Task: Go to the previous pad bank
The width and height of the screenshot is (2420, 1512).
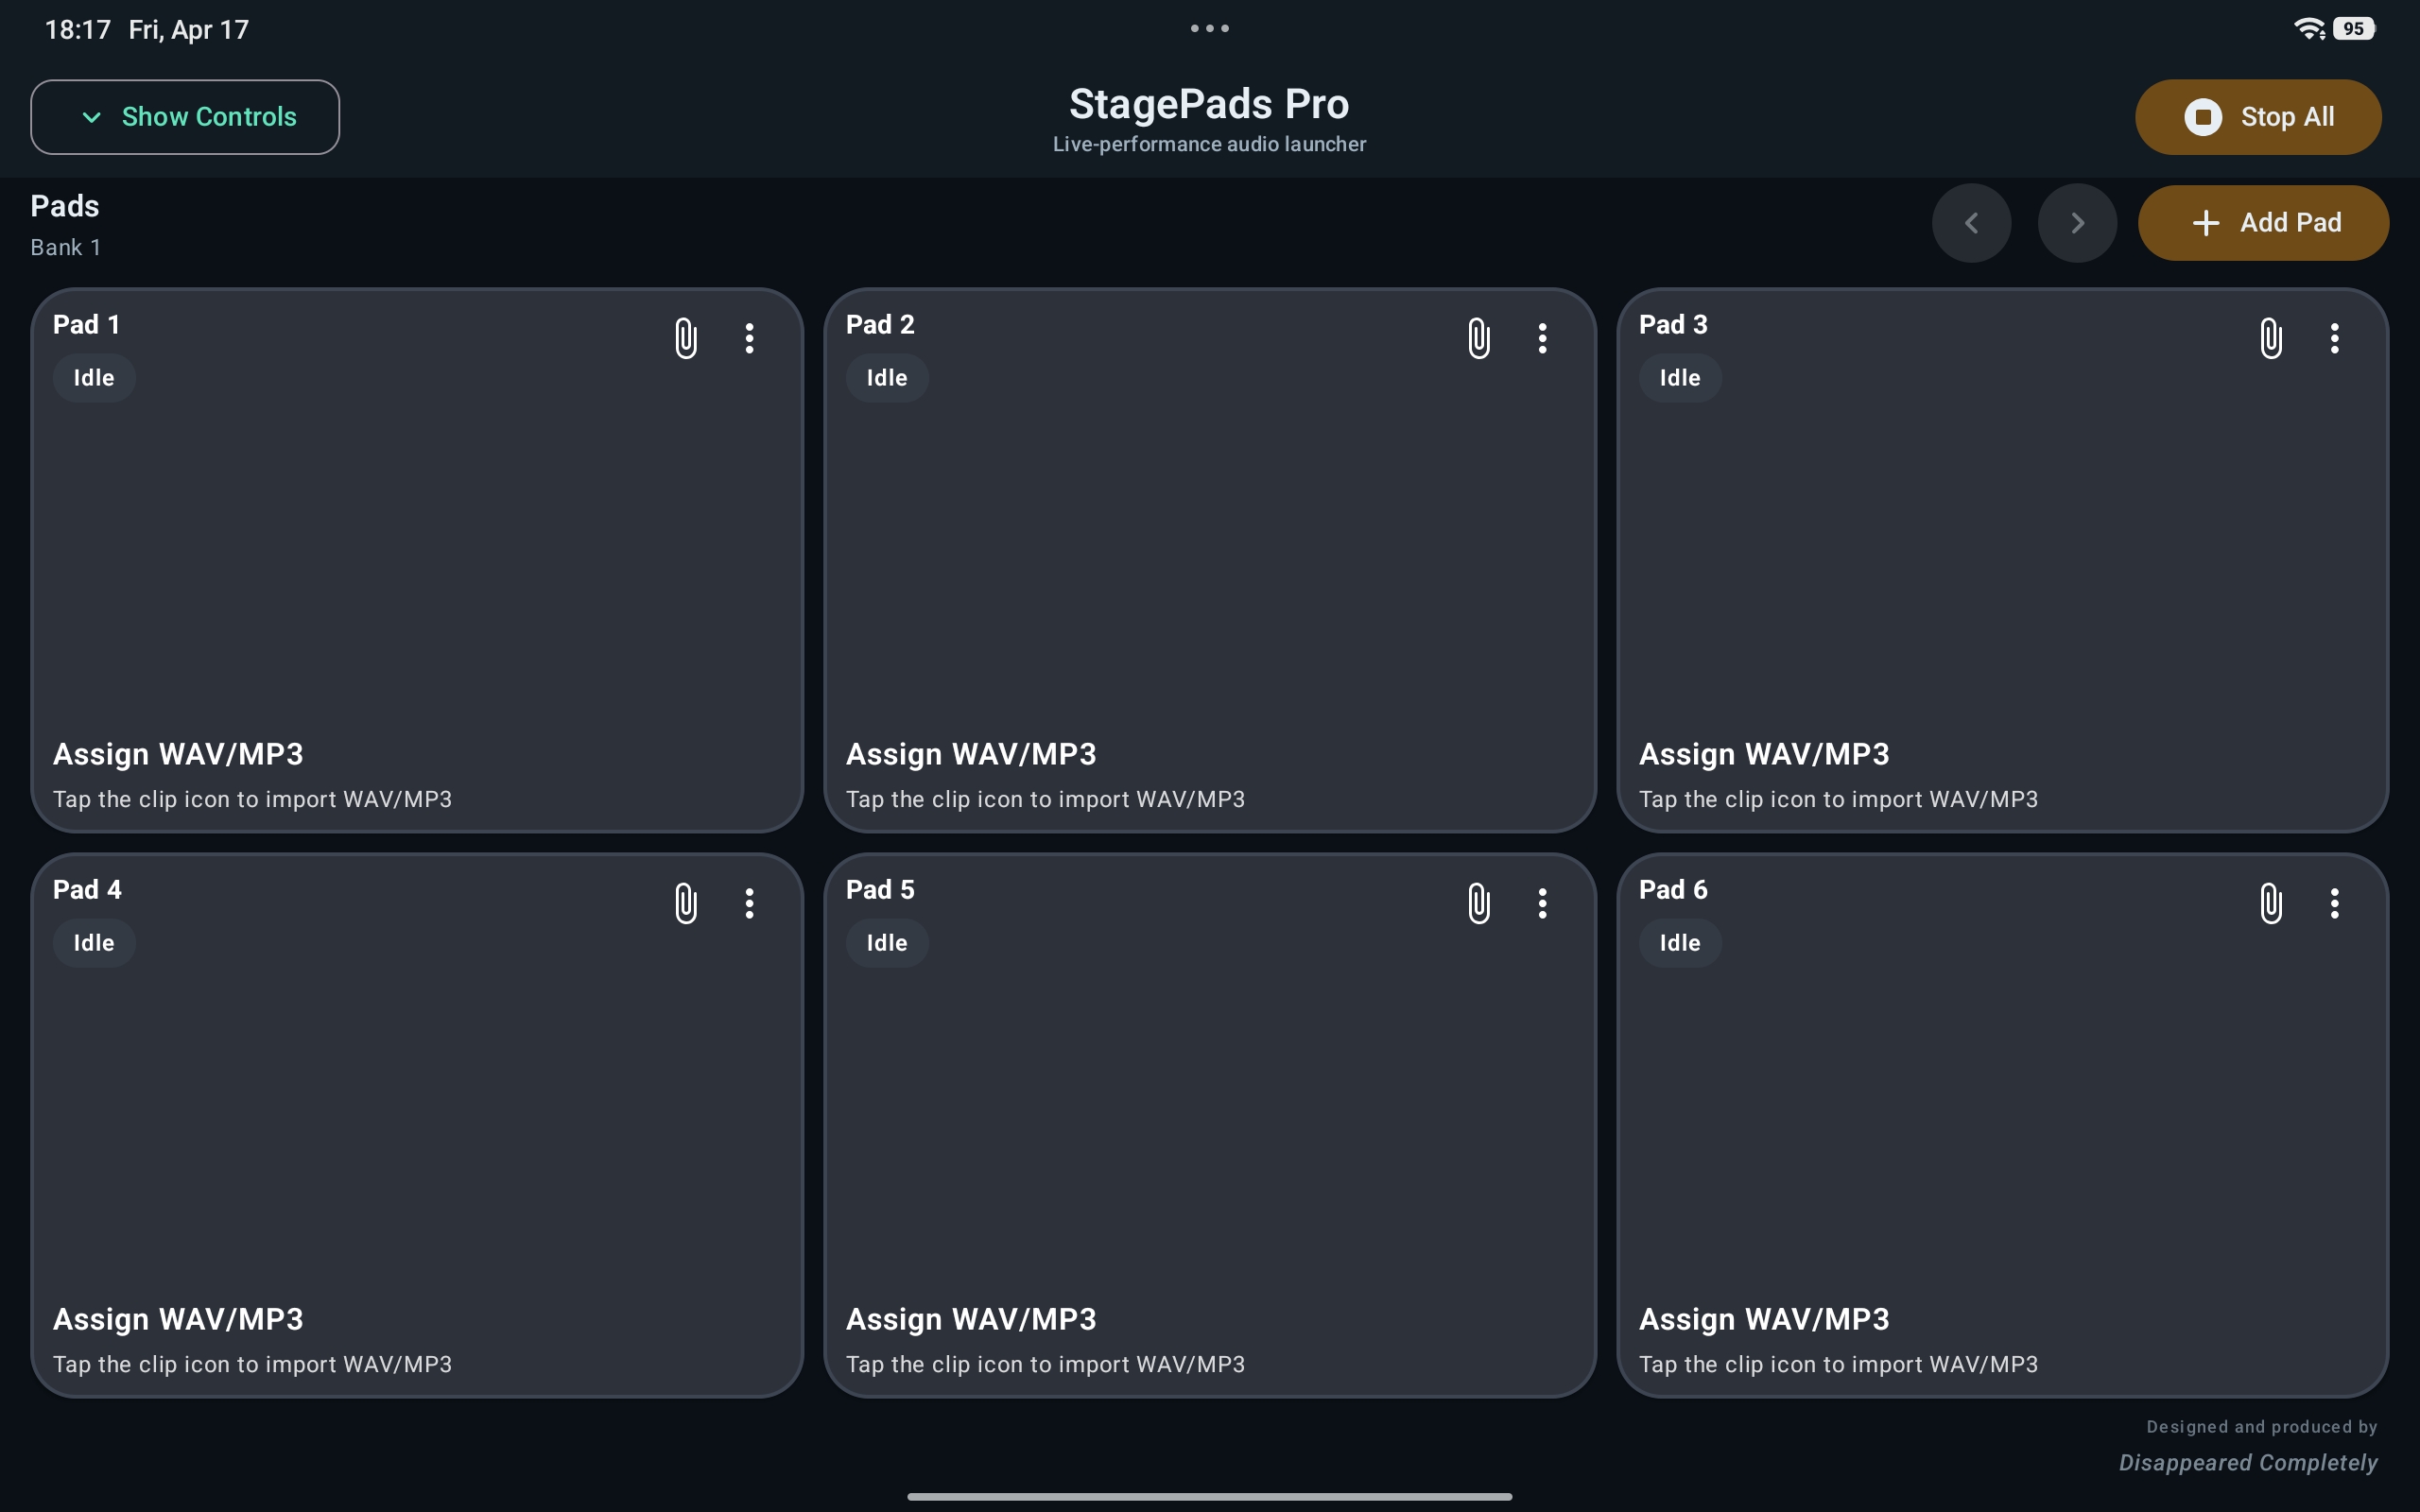Action: (x=1971, y=223)
